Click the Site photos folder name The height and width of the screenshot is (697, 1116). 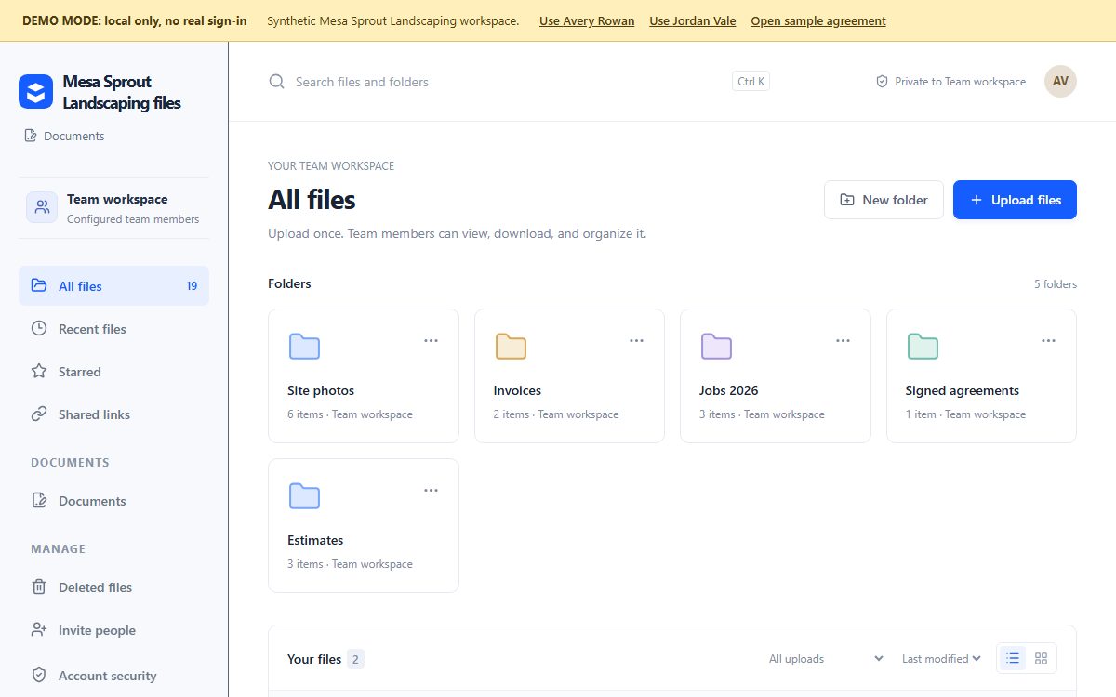321,390
